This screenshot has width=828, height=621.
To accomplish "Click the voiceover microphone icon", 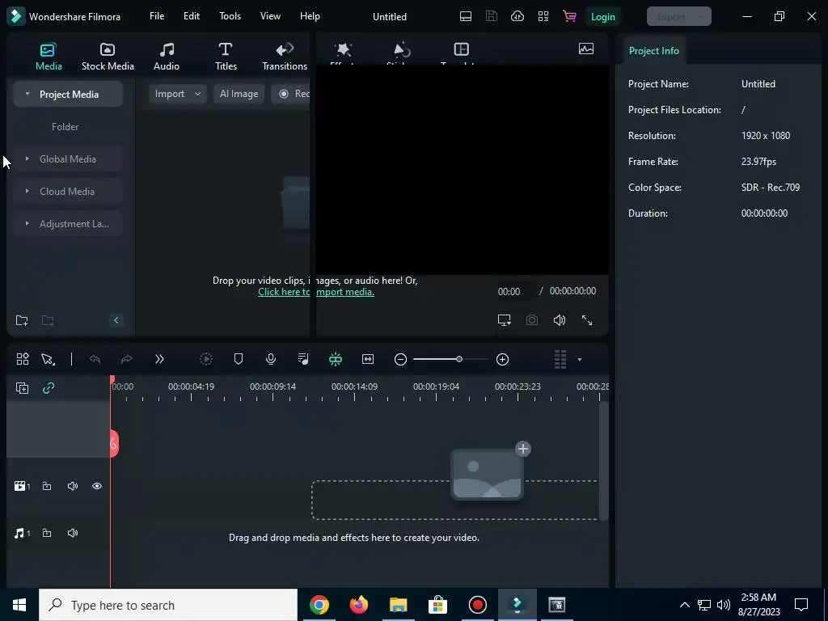I will (271, 359).
